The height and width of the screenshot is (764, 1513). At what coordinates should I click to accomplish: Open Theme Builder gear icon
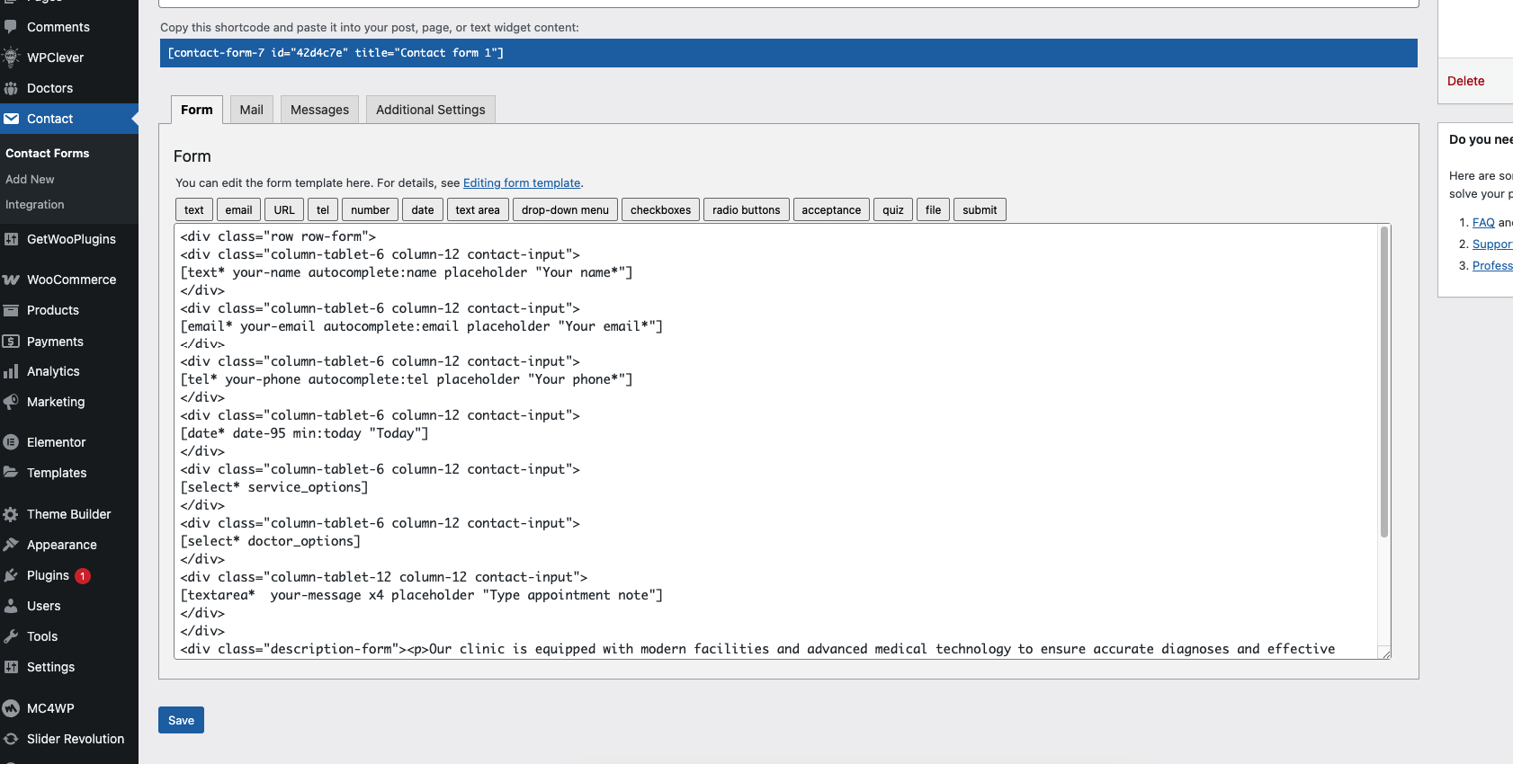[x=11, y=514]
